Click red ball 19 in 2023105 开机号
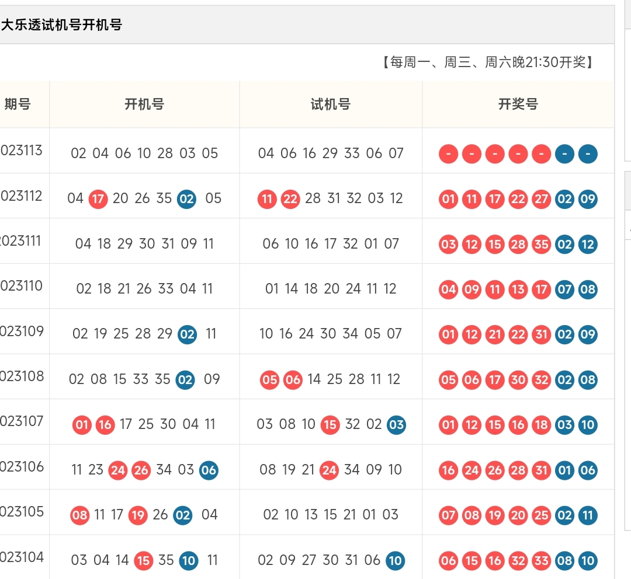Viewport: 631px width, 579px height. point(138,515)
